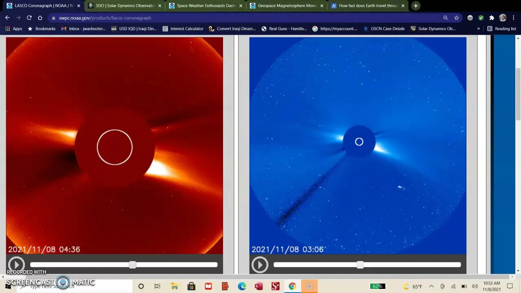Open the Real Guns Handloading bookmark
This screenshot has height=293, width=521.
tap(284, 29)
